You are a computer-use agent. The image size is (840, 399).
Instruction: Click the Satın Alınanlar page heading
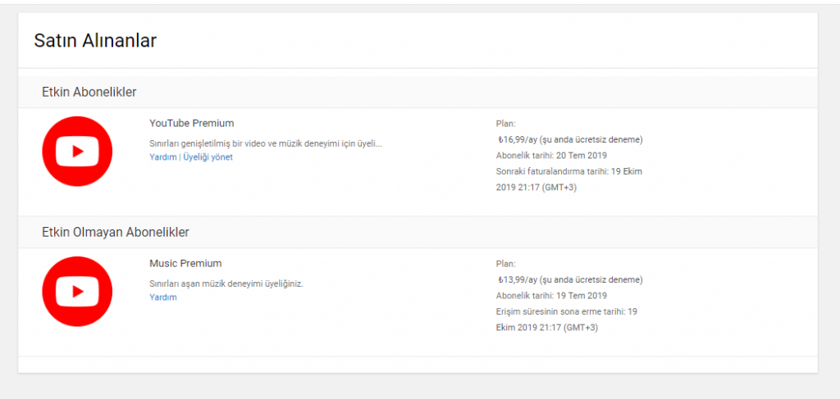95,41
